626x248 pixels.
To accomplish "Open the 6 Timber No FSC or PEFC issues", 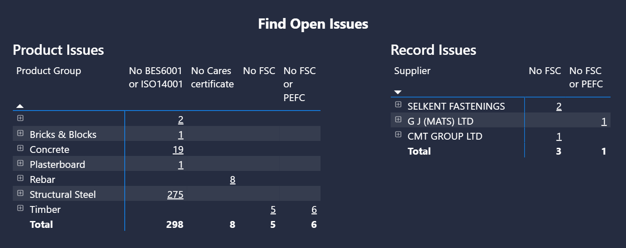I will (314, 209).
